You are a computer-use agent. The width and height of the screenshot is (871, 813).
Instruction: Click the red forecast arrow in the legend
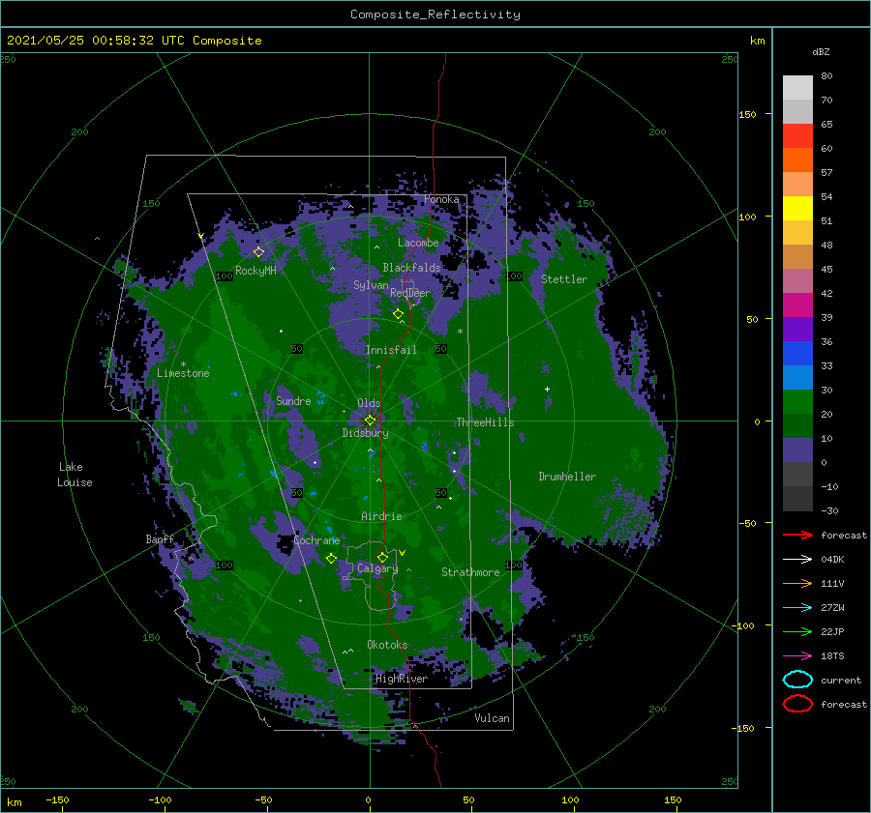click(x=797, y=535)
